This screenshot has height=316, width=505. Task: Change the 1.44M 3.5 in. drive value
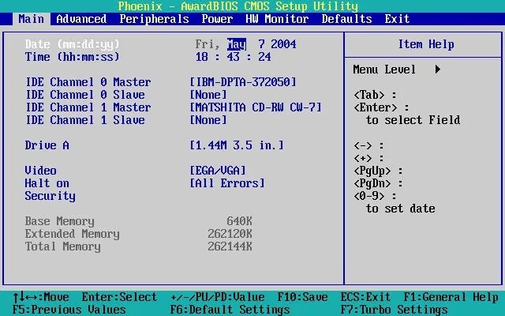(237, 145)
